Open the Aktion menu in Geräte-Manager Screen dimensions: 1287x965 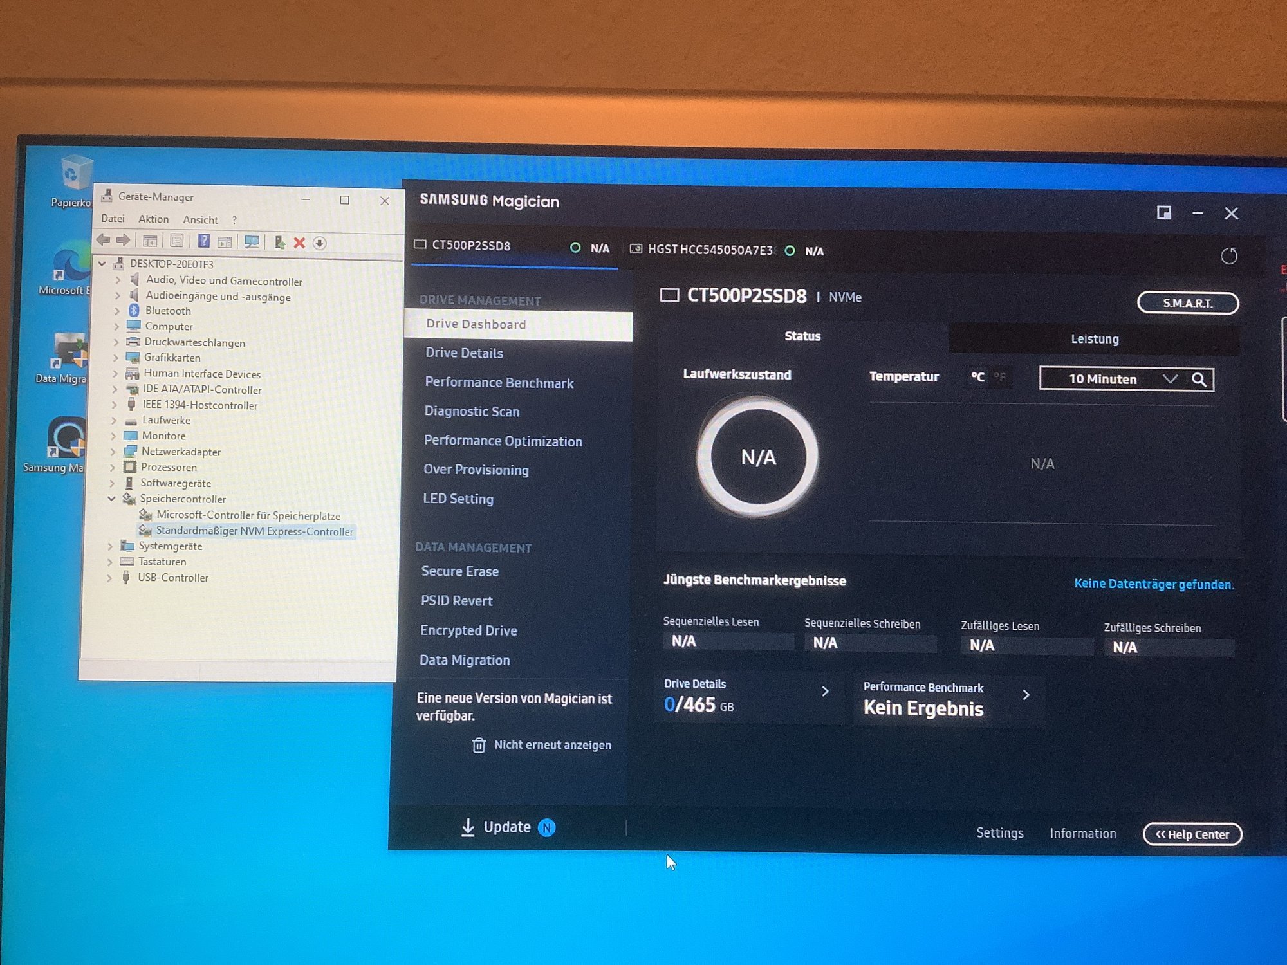tap(153, 219)
